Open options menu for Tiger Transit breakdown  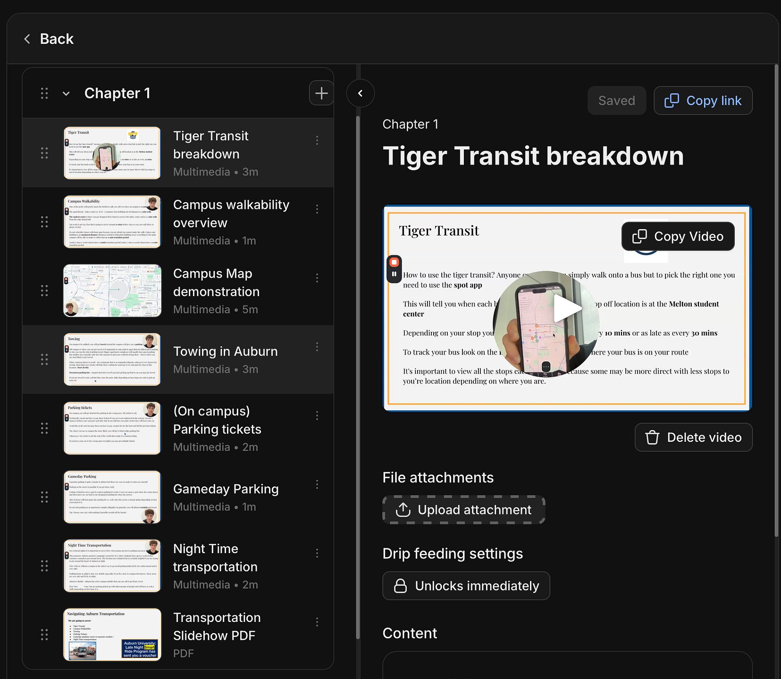tap(317, 140)
